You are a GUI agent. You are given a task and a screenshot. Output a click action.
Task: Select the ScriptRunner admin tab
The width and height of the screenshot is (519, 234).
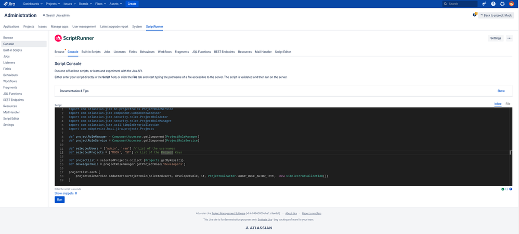[154, 27]
